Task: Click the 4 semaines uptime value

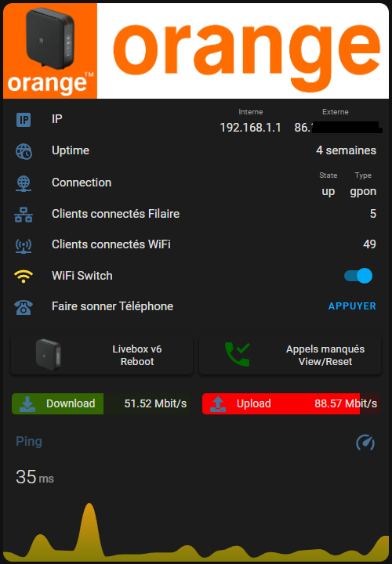Action: 346,150
